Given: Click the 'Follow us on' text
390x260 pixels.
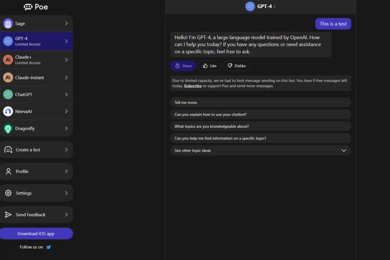Looking at the screenshot, I should (x=31, y=247).
